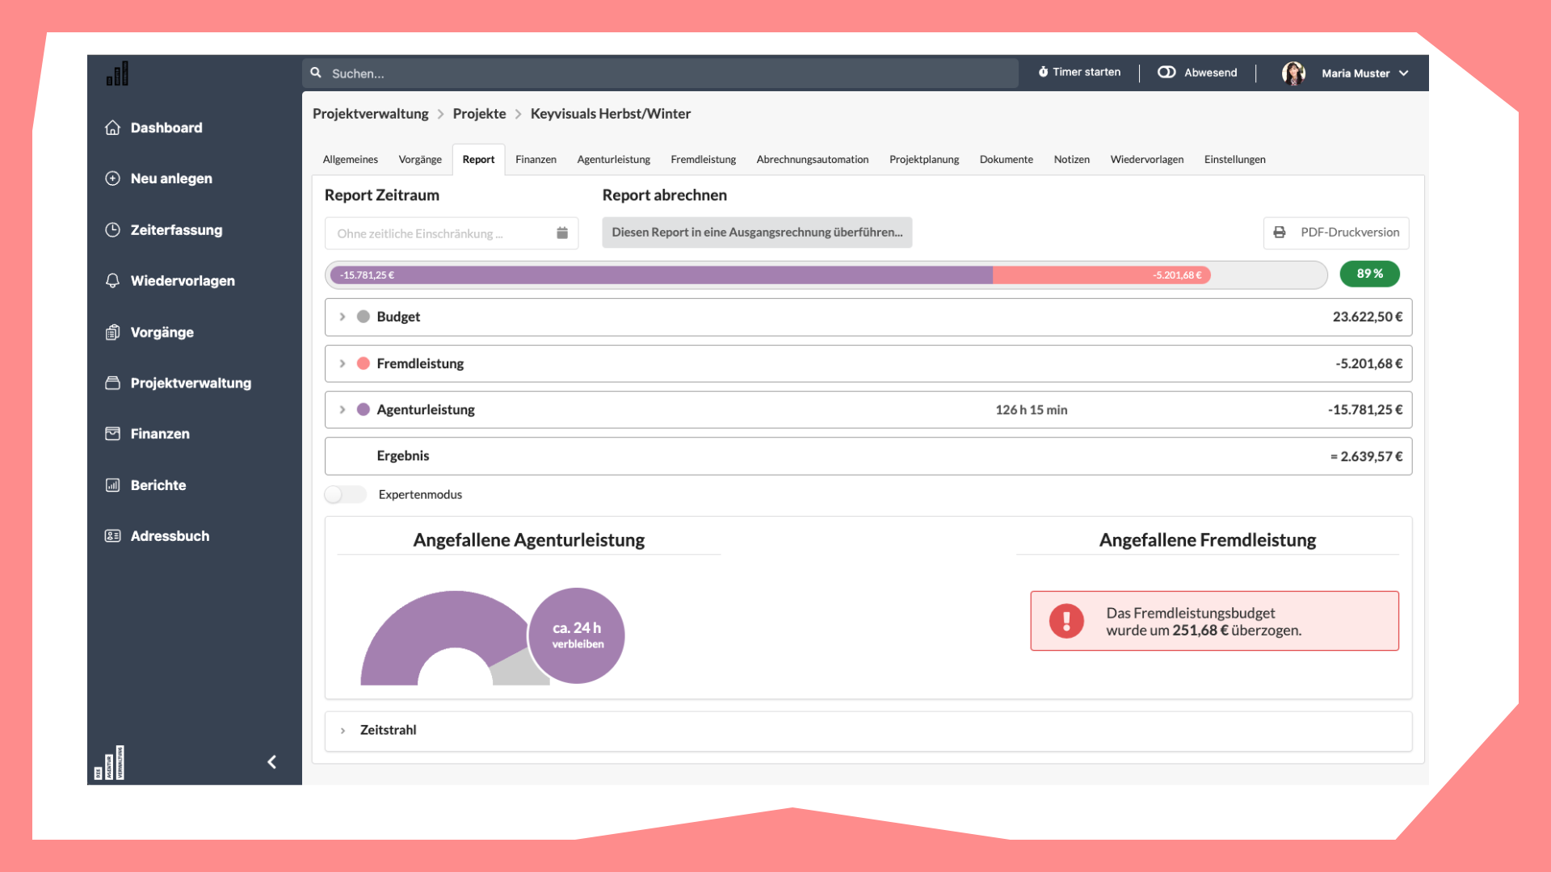1551x872 pixels.
Task: Click the stopwatch icon in the top bar
Action: [x=1043, y=72]
